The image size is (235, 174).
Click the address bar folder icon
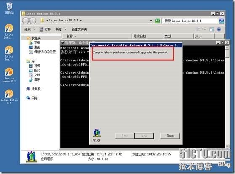pos(43,21)
